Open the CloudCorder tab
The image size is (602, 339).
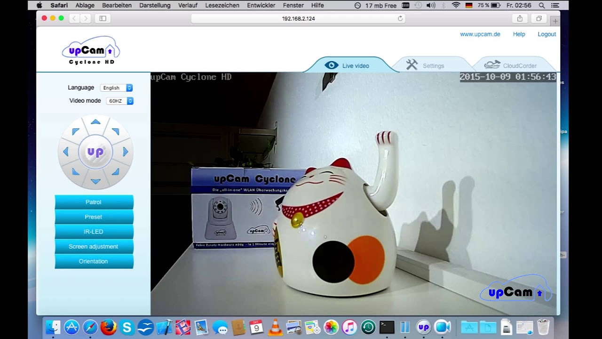coord(510,65)
